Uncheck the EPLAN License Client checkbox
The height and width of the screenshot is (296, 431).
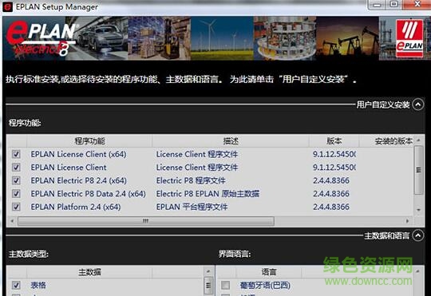pos(16,168)
